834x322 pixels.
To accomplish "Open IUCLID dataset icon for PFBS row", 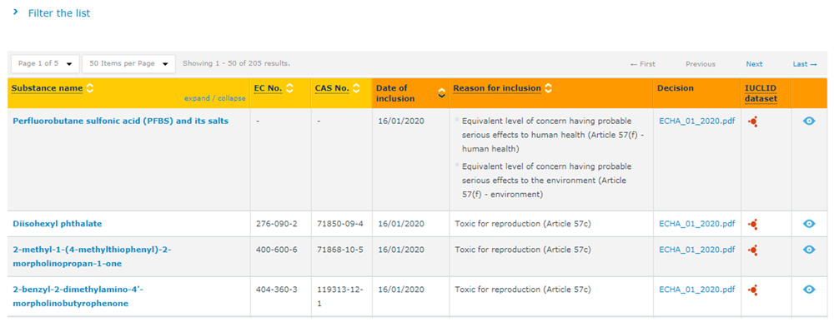I will pyautogui.click(x=752, y=122).
